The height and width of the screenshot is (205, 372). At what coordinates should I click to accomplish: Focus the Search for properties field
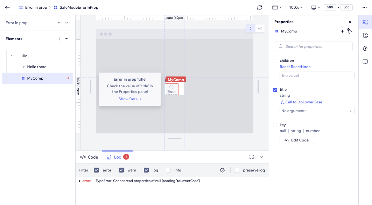(314, 46)
